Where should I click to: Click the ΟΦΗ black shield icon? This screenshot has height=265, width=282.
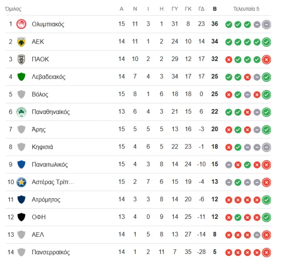pyautogui.click(x=21, y=217)
